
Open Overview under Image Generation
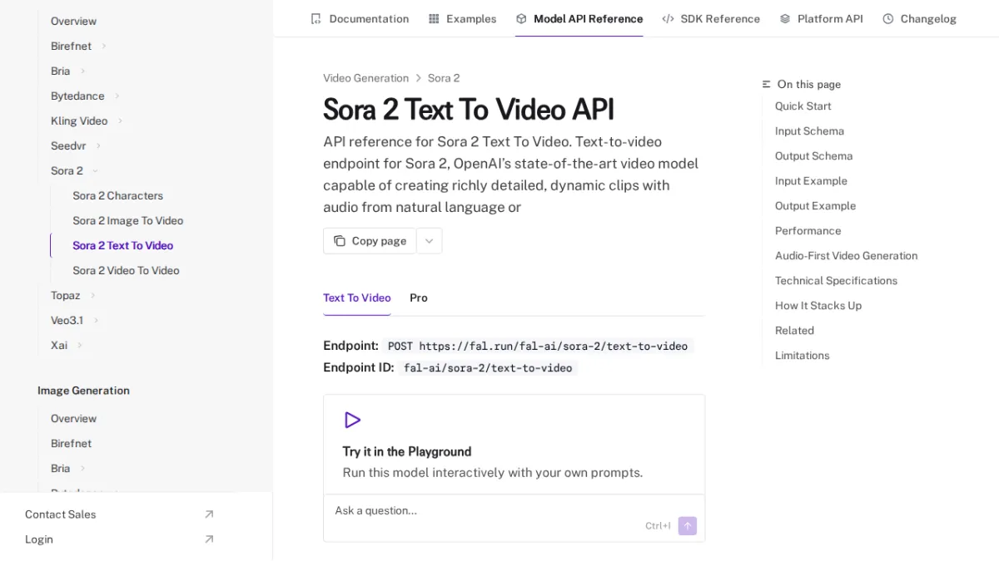[73, 418]
